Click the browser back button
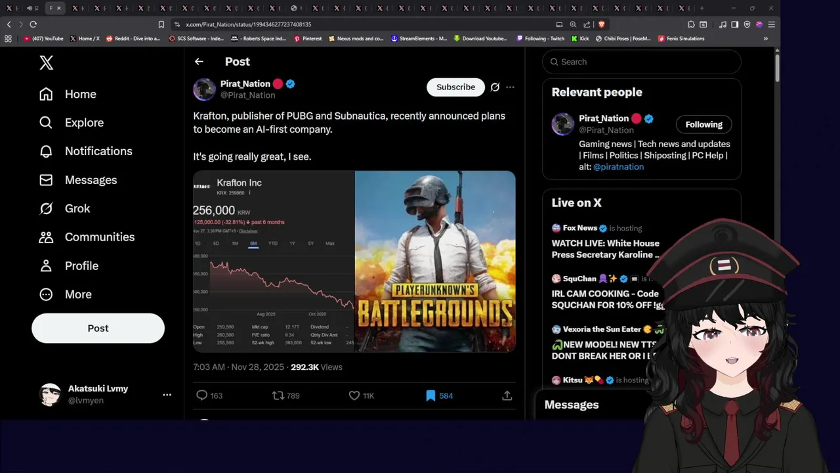840x473 pixels. pyautogui.click(x=9, y=24)
